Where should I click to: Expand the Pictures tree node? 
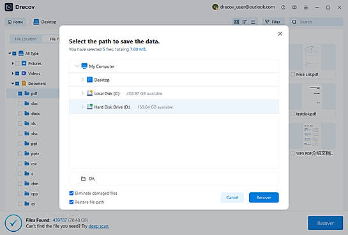[13, 63]
